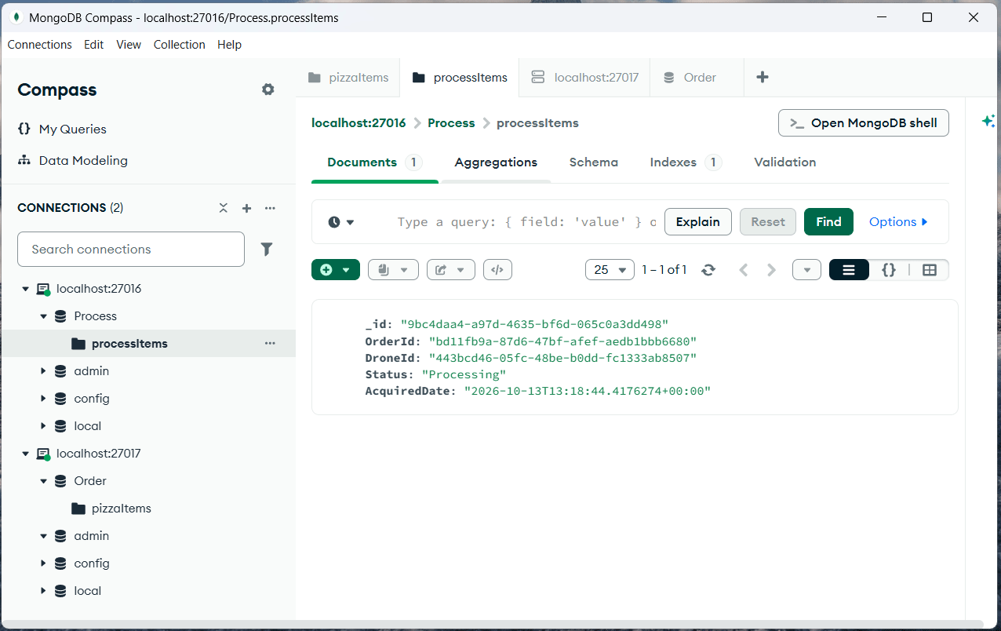Switch to the pizzaItems tab

click(x=348, y=77)
